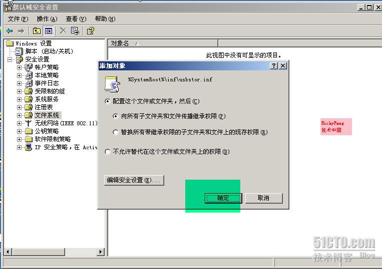The image size is (382, 269).
Task: Expand the 帐户策略 tree node
Action: click(x=19, y=67)
